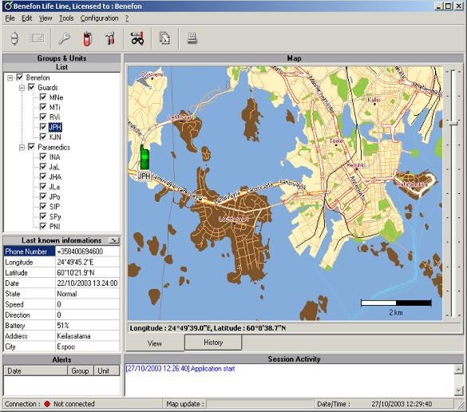
Task: Switch to the History tab
Action: 213,343
